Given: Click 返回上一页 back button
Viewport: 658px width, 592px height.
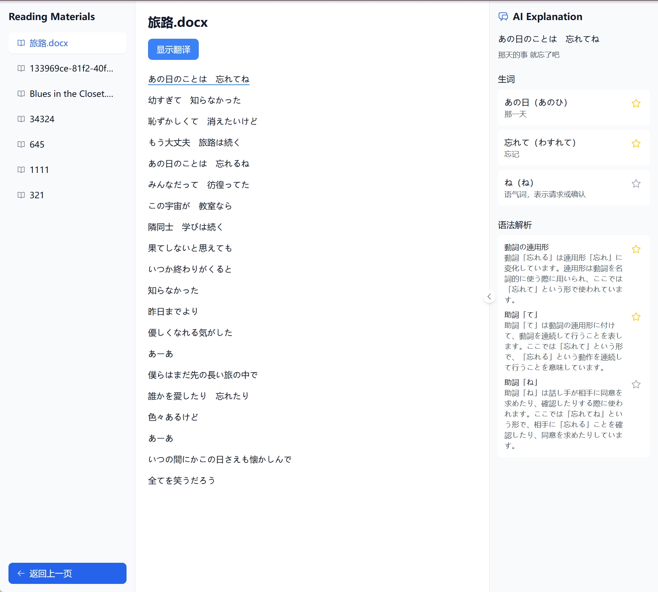Looking at the screenshot, I should pos(67,573).
